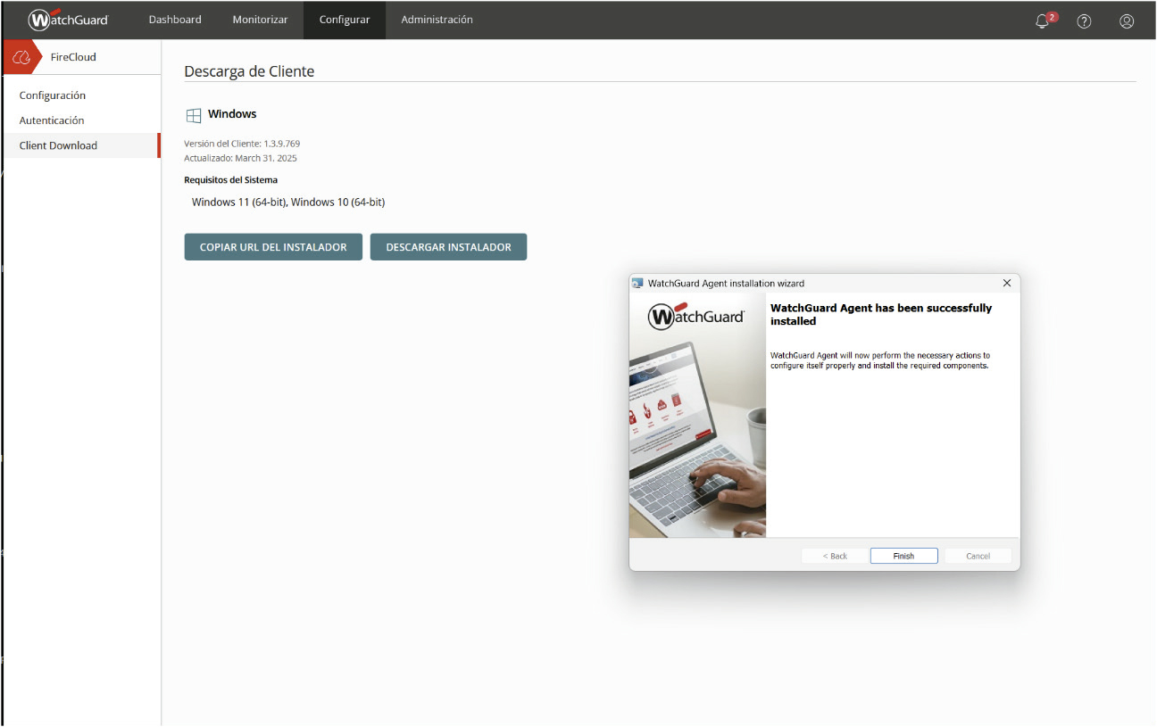
Task: Open the help question mark icon
Action: [x=1084, y=21]
